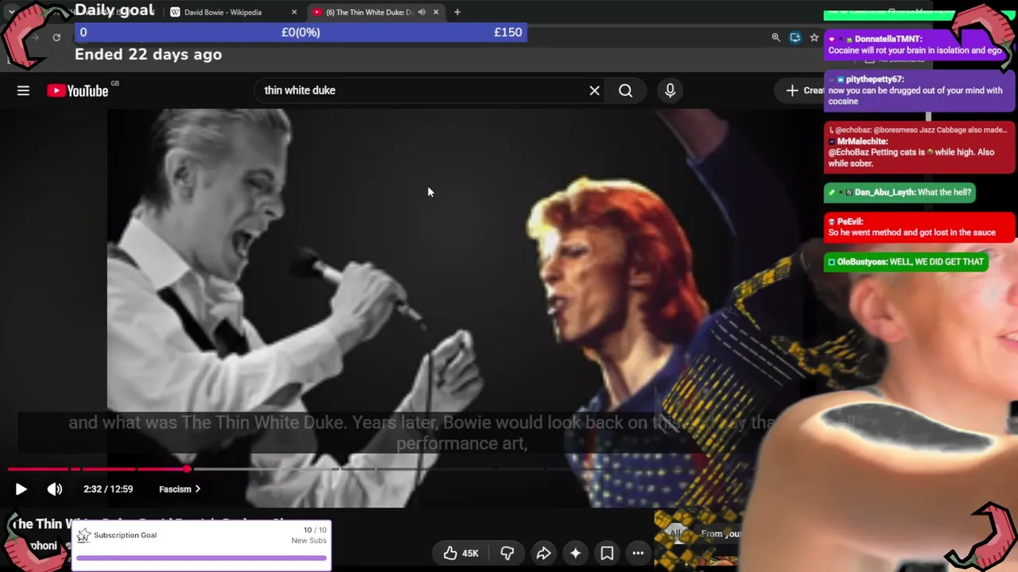The height and width of the screenshot is (572, 1018).
Task: Save the video with the bookmark icon
Action: pos(607,553)
